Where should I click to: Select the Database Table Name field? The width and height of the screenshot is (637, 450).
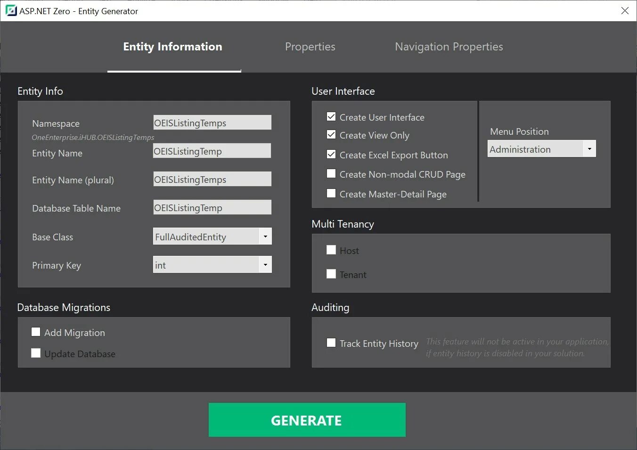(212, 207)
